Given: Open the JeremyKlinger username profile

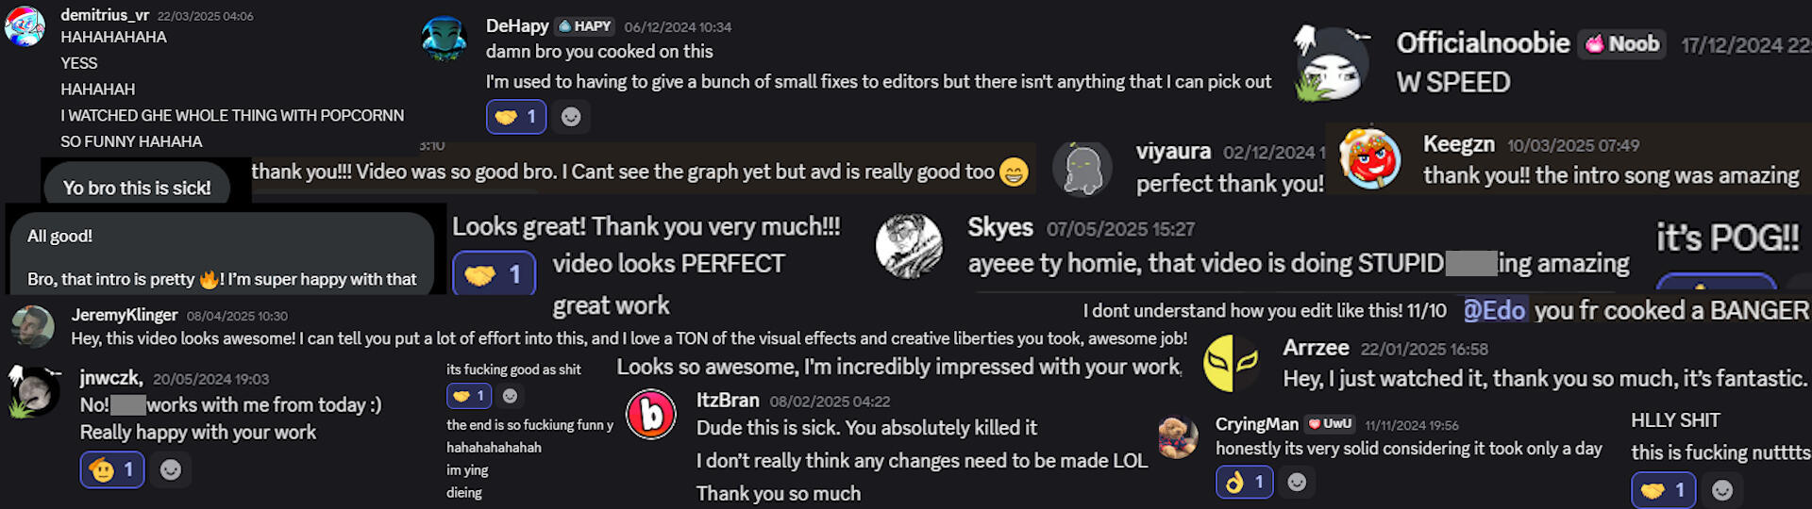Looking at the screenshot, I should click(125, 315).
